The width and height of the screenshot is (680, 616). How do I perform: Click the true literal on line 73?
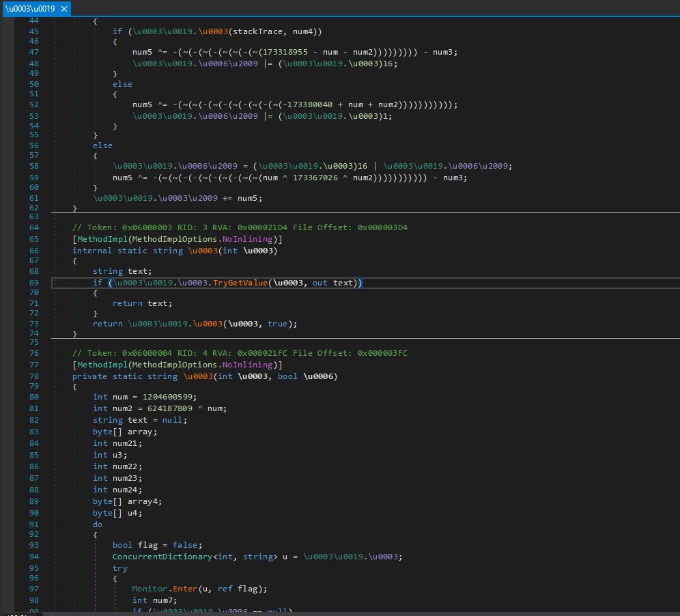[x=277, y=324]
